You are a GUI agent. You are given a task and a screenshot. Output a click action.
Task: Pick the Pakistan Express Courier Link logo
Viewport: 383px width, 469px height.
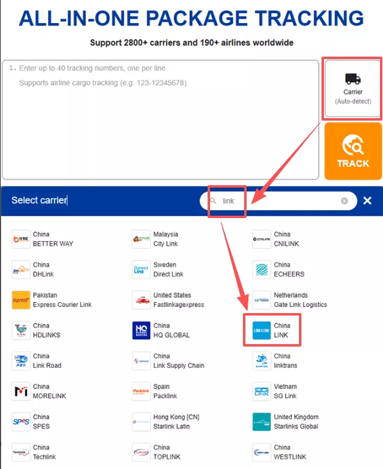click(21, 300)
